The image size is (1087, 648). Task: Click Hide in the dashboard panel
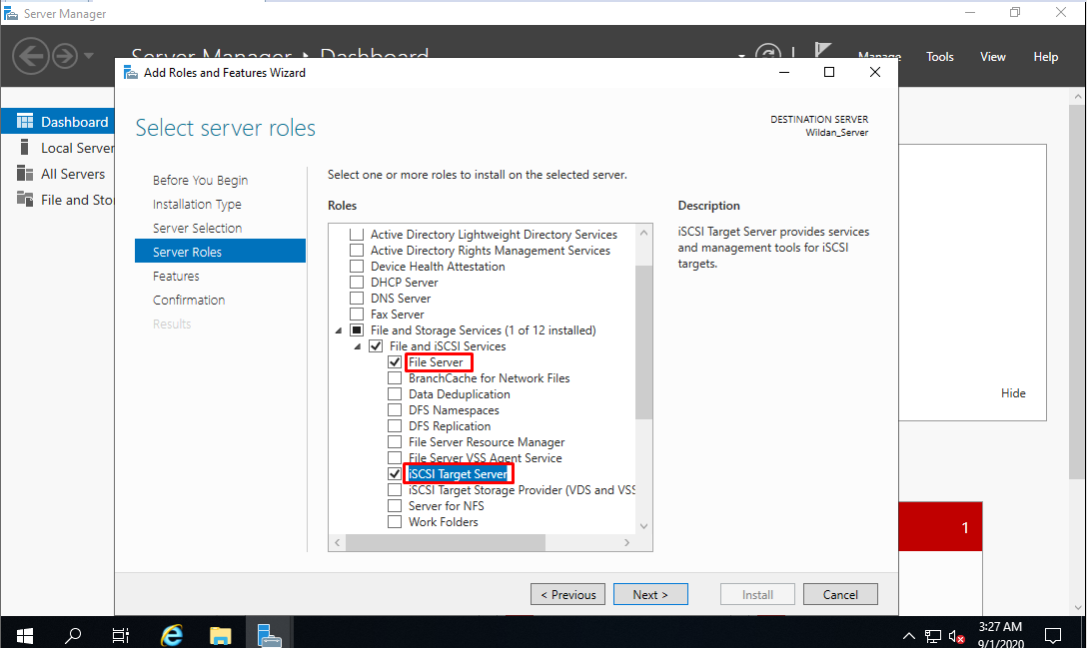[1013, 393]
